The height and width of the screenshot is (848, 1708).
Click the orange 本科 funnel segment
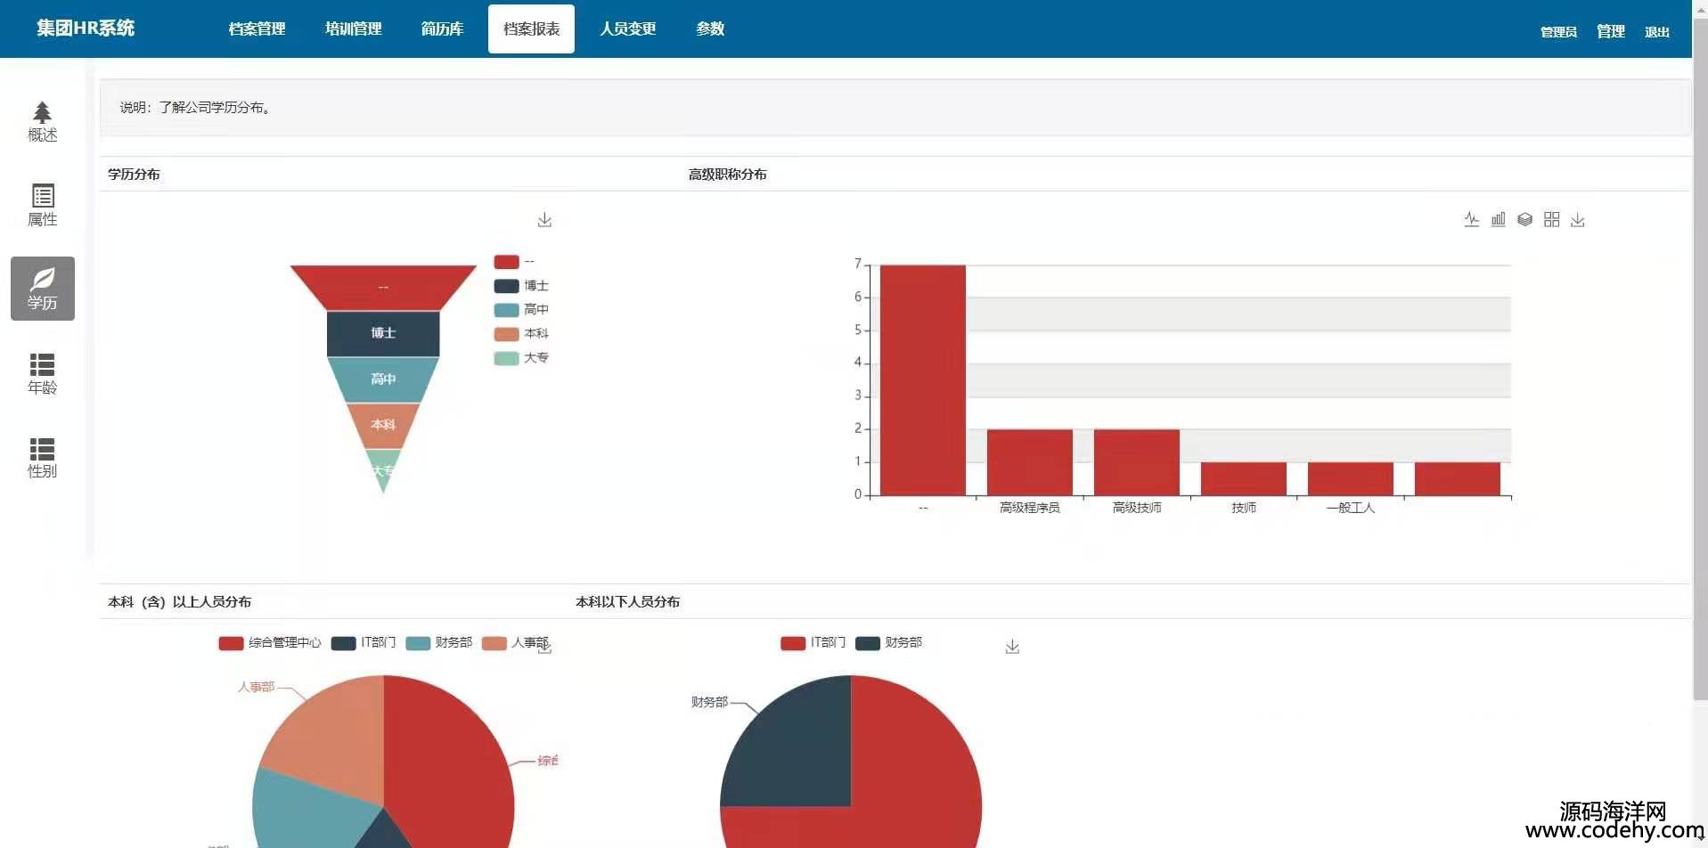coord(383,425)
